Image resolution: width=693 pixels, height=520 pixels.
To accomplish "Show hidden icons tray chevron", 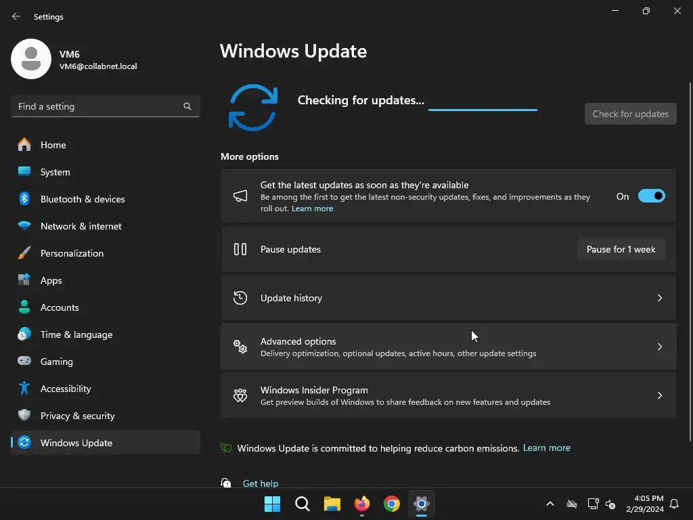I will click(x=550, y=504).
